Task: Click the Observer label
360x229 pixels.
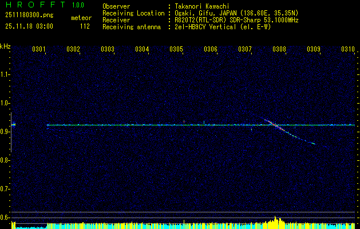Action: click(116, 6)
